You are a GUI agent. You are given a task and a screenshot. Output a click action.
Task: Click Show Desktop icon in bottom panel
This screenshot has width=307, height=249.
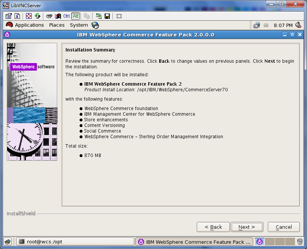tap(8, 242)
